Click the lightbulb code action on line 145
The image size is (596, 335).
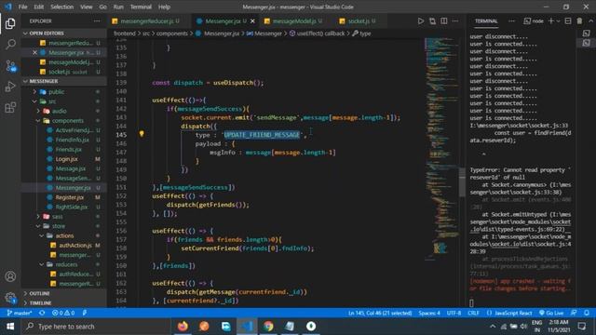click(x=142, y=134)
